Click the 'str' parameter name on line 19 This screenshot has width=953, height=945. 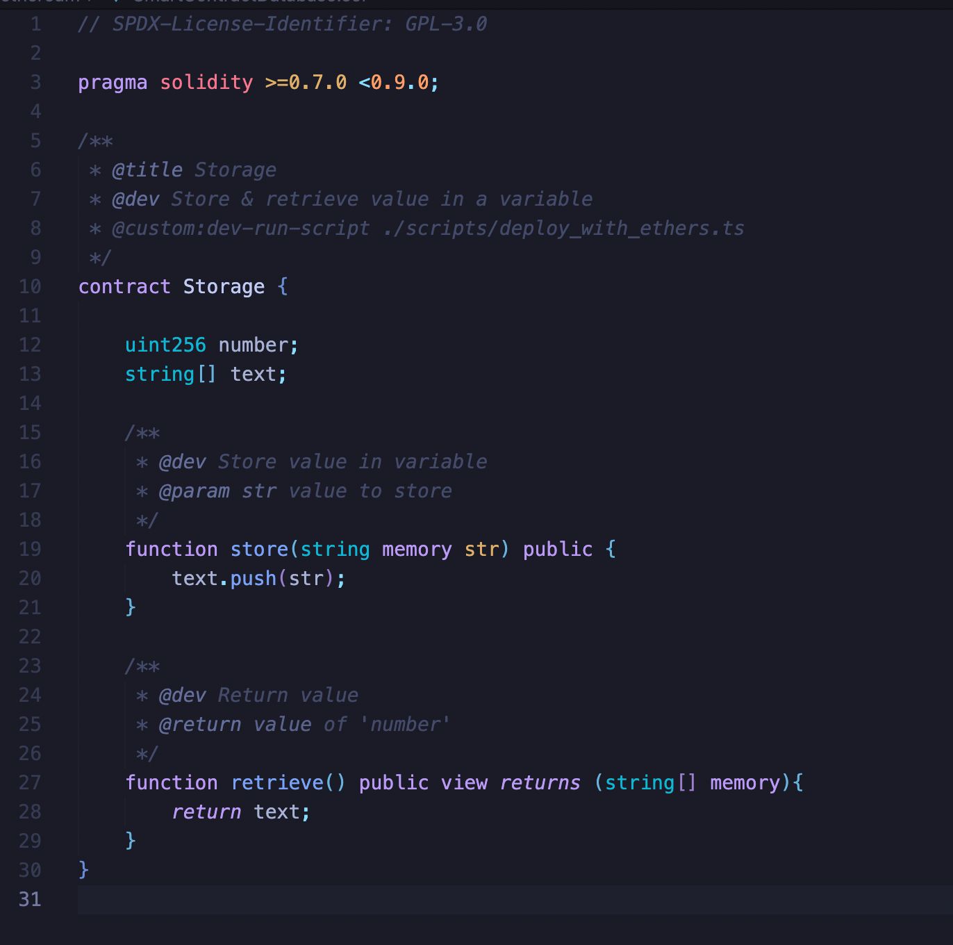481,550
